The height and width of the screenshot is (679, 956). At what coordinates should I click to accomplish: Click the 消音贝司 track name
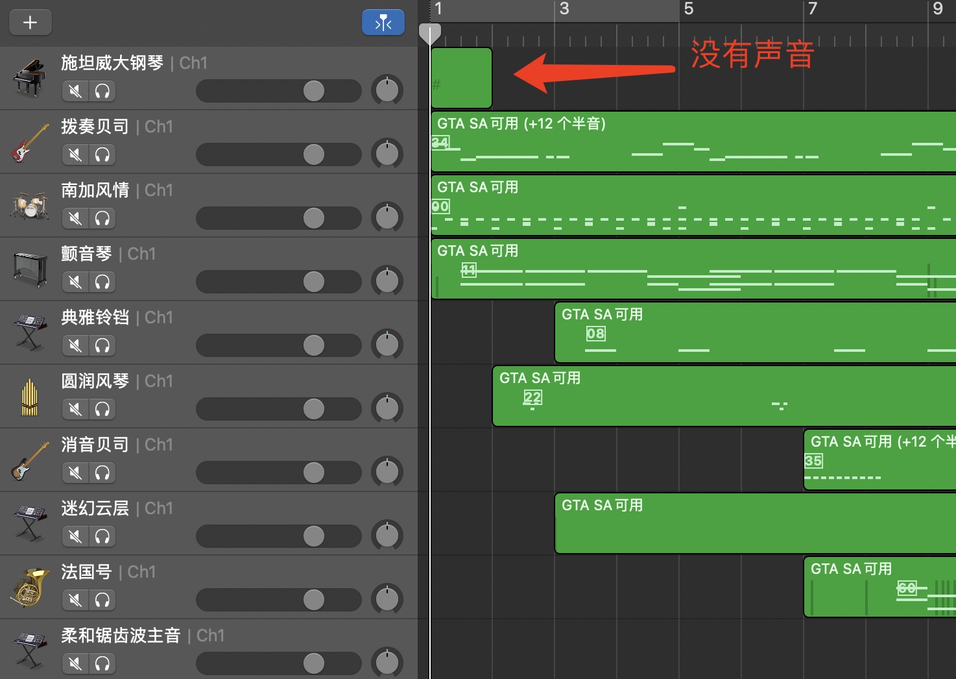point(95,445)
